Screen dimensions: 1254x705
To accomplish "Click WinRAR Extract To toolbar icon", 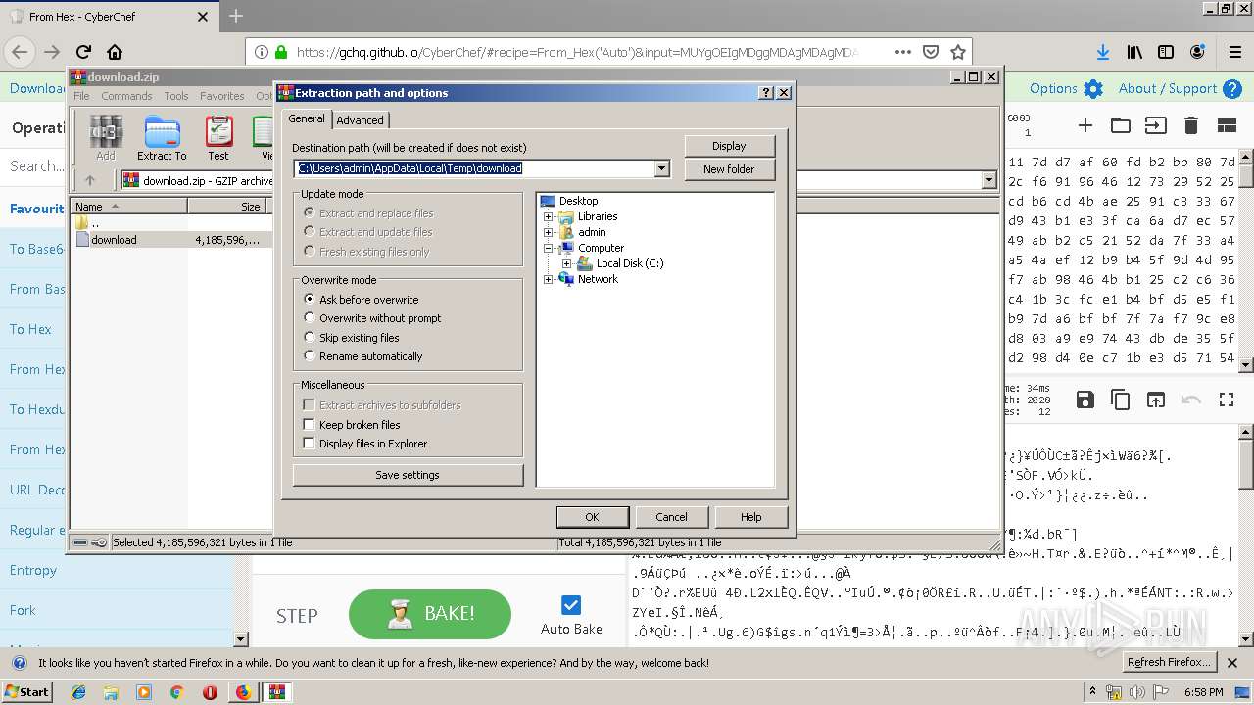I will pos(162,137).
